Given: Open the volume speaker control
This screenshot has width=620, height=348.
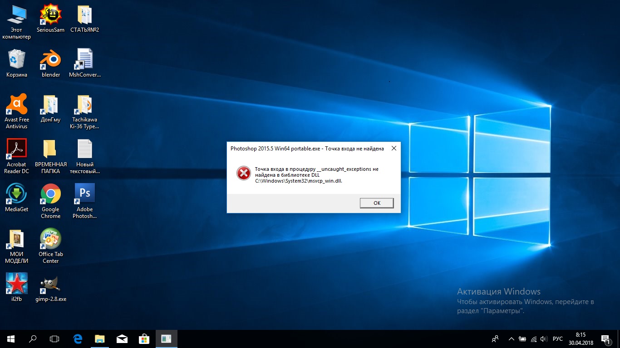Looking at the screenshot, I should [544, 339].
